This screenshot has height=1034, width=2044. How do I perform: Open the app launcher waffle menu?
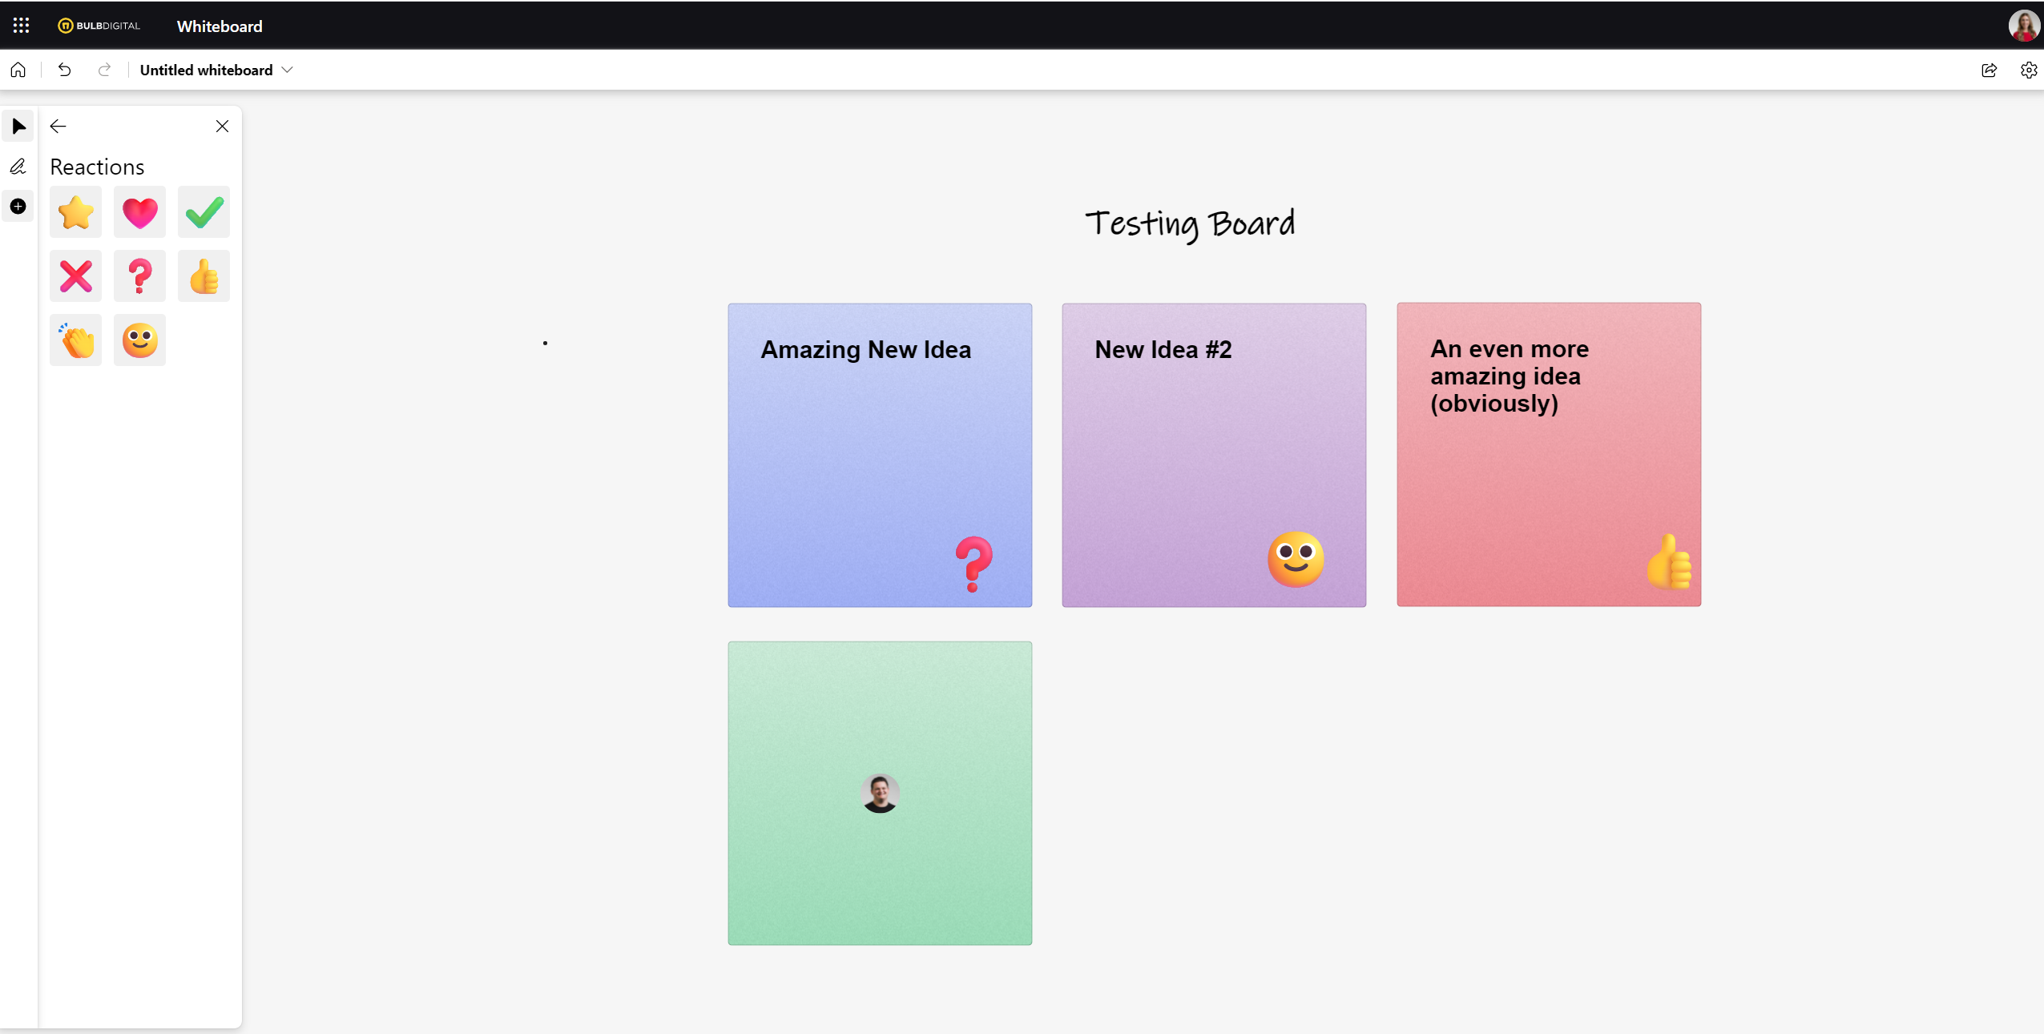[22, 26]
